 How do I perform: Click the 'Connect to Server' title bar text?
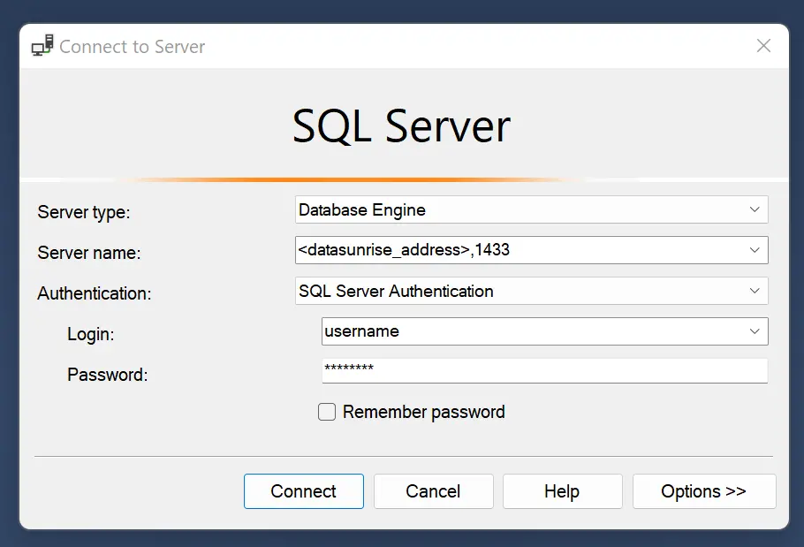(x=133, y=47)
